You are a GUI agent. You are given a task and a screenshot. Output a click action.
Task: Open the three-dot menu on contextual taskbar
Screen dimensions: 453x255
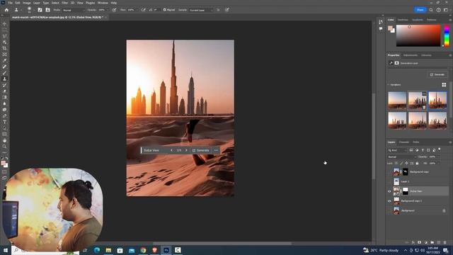pyautogui.click(x=216, y=150)
